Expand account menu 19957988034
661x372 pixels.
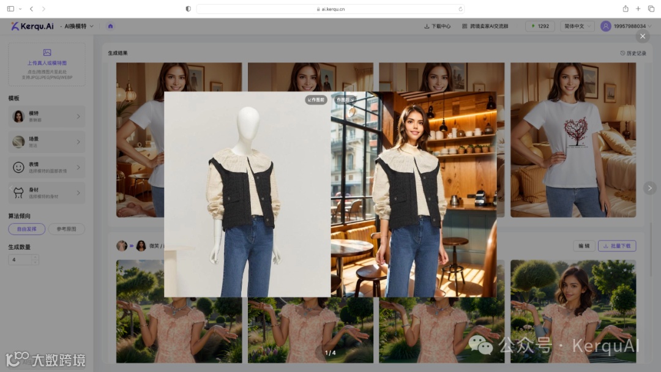point(632,26)
